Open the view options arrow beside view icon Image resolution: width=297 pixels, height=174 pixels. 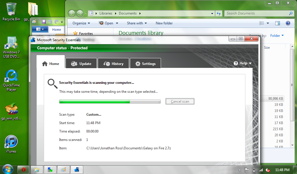[268, 23]
